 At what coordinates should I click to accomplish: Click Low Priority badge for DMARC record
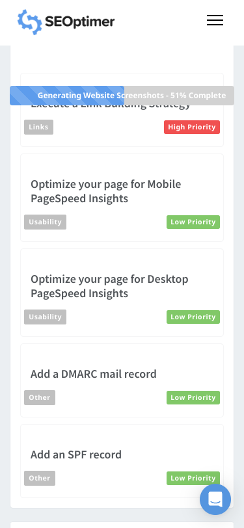coord(193,397)
